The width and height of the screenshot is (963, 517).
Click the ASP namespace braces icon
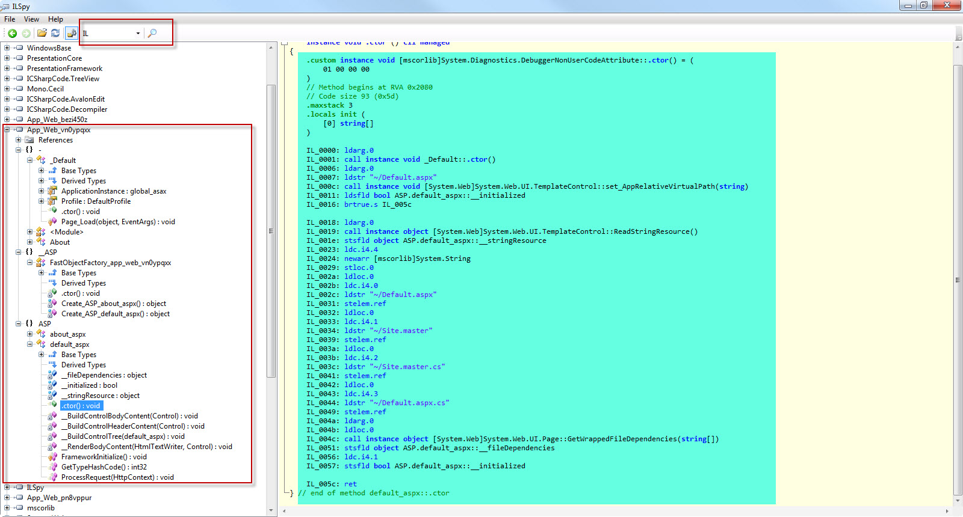[x=29, y=323]
